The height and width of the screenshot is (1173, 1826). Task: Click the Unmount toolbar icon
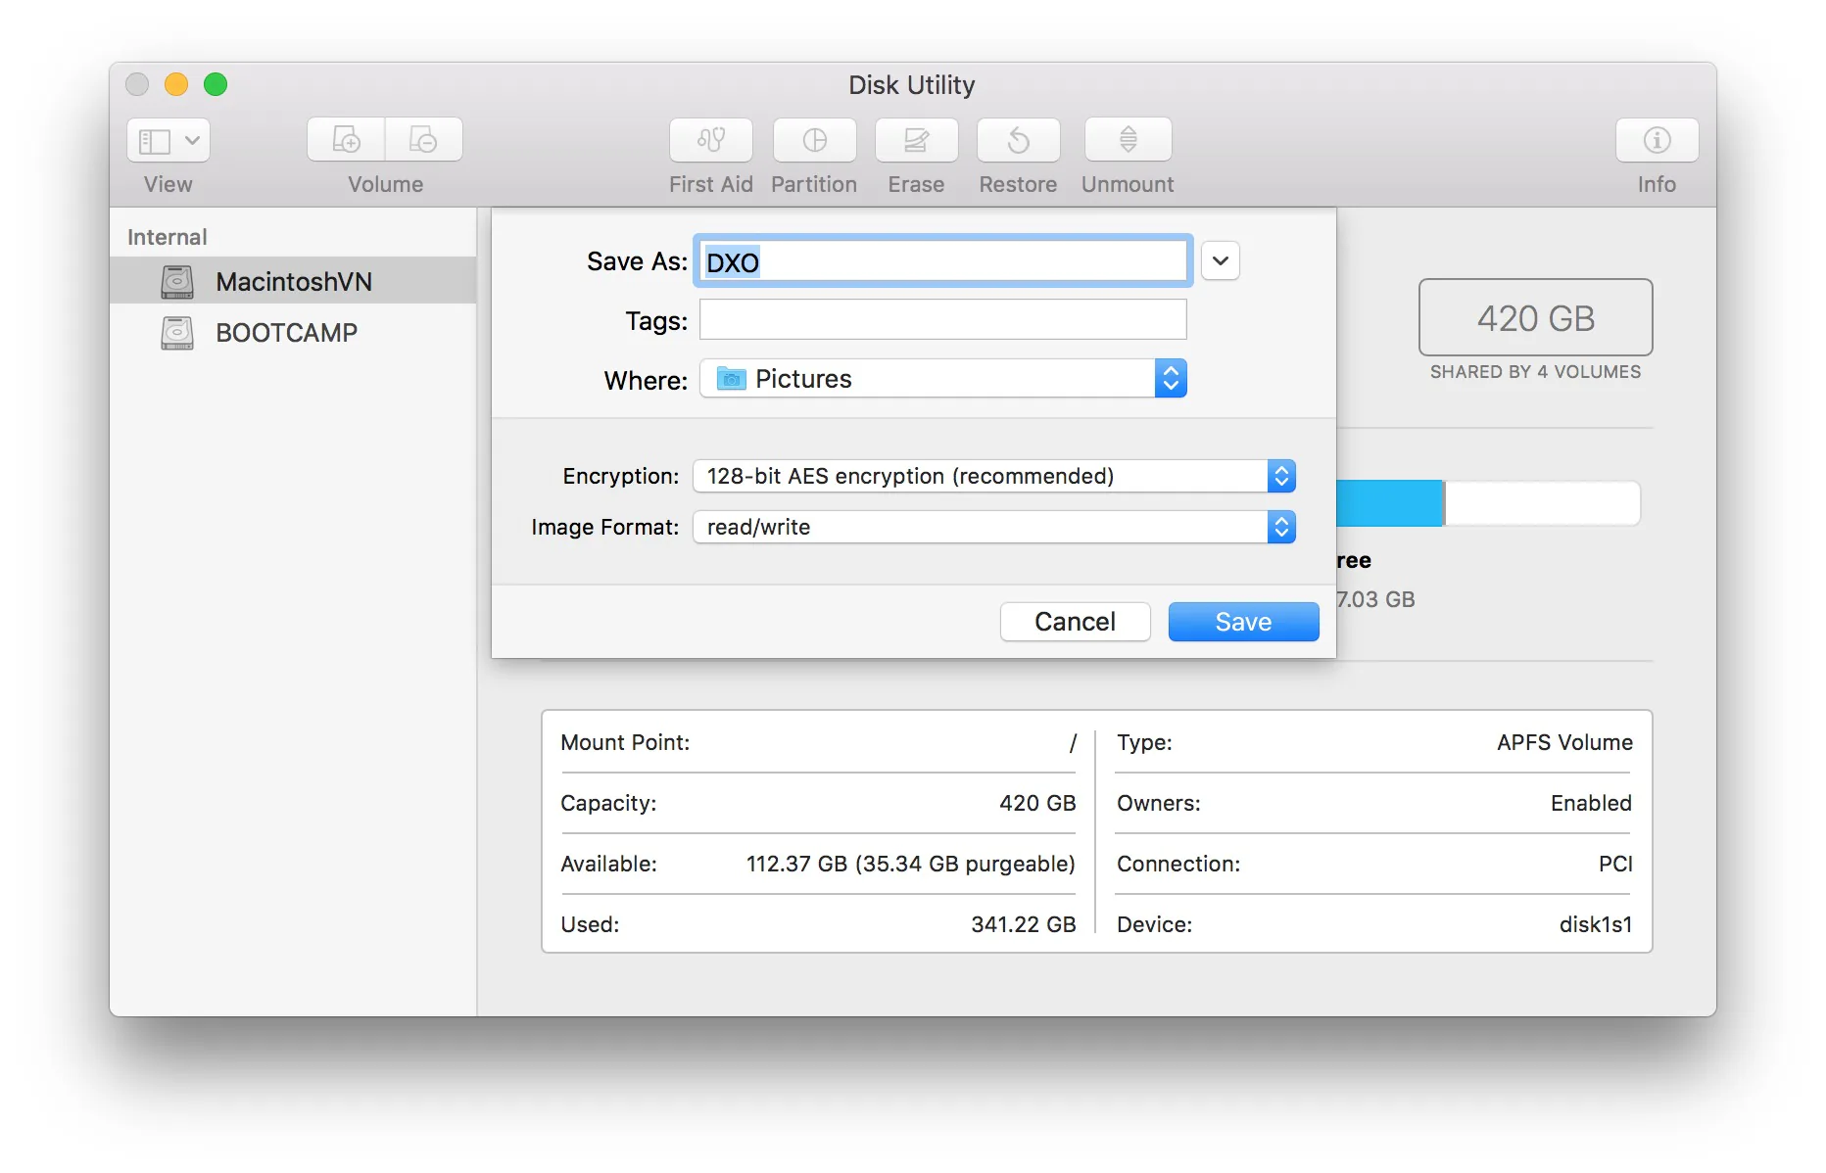point(1128,140)
